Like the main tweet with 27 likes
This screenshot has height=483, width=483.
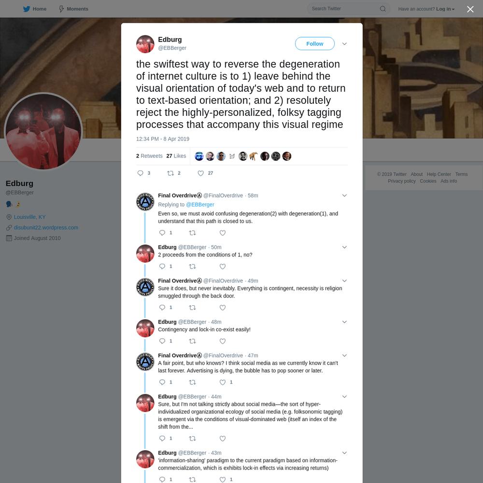point(200,173)
